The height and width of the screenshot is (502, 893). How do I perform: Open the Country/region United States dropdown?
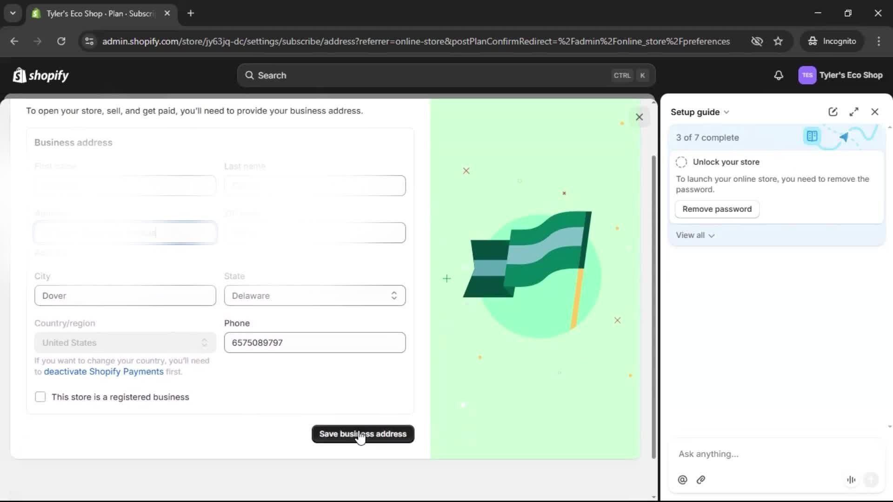[124, 343]
